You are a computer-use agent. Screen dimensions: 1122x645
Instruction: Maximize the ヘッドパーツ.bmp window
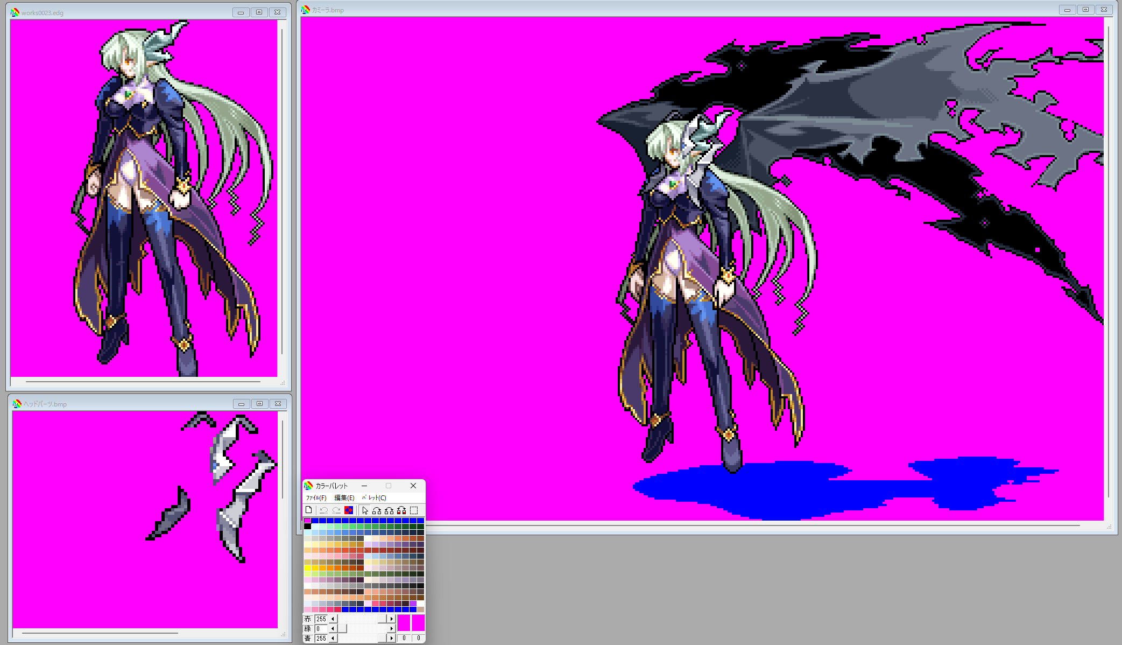pos(259,404)
